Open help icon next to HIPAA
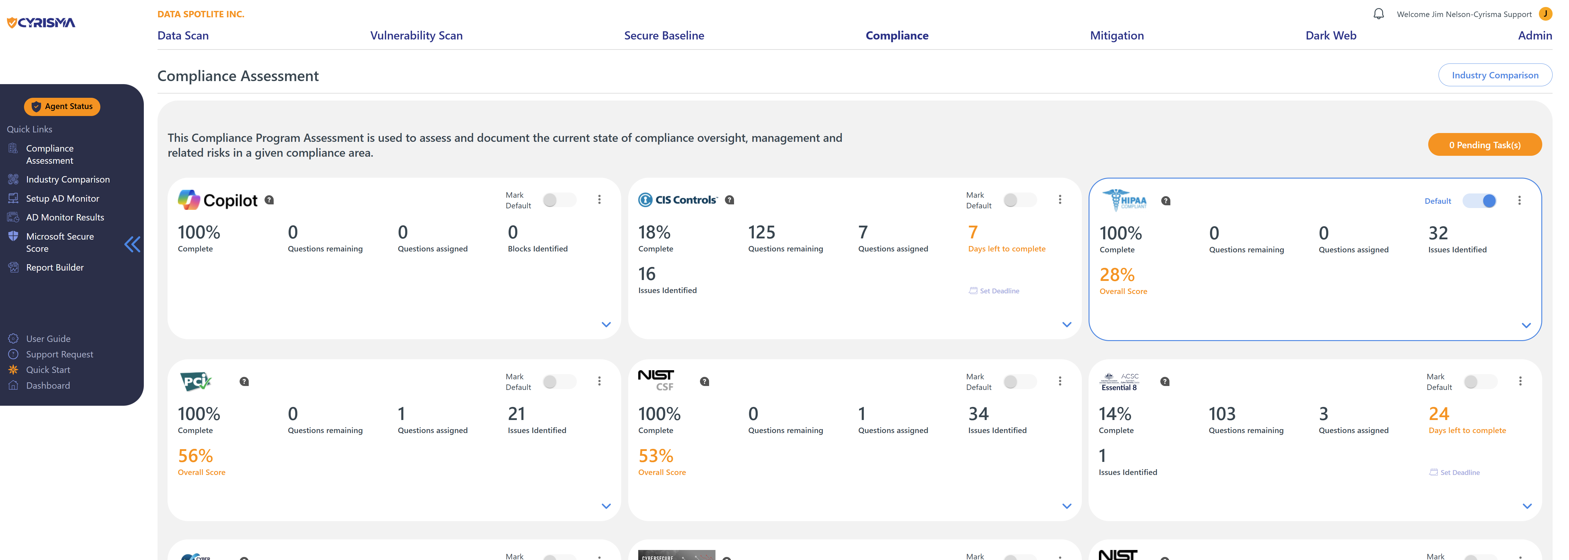Viewport: 1569px width, 560px height. click(1166, 201)
